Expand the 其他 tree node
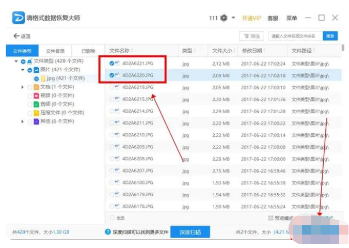Image resolution: width=349 pixels, height=248 pixels. click(23, 121)
